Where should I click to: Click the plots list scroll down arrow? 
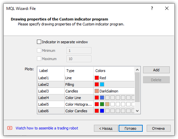tap(137, 111)
